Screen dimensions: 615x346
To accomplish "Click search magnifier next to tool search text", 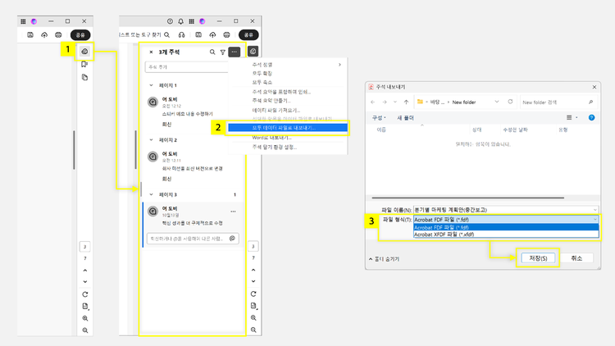I will coord(167,35).
